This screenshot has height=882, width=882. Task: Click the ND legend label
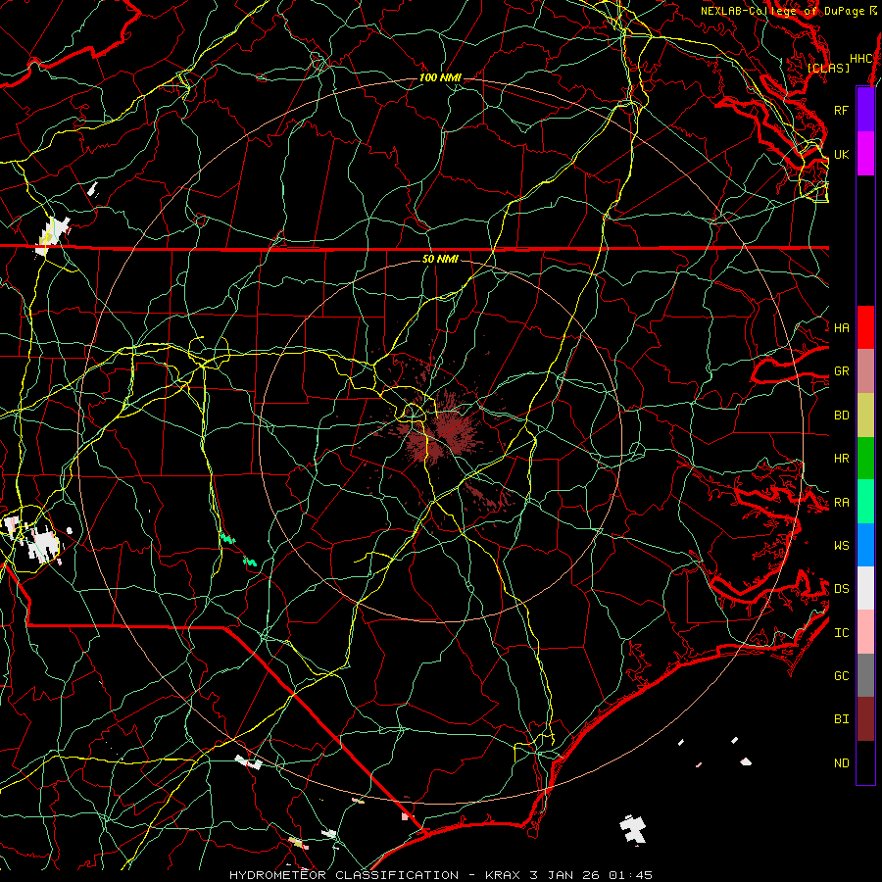(841, 763)
